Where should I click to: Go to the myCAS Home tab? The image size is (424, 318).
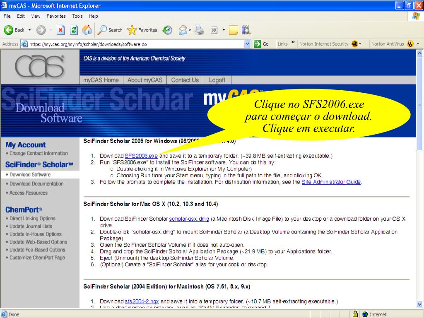click(101, 80)
